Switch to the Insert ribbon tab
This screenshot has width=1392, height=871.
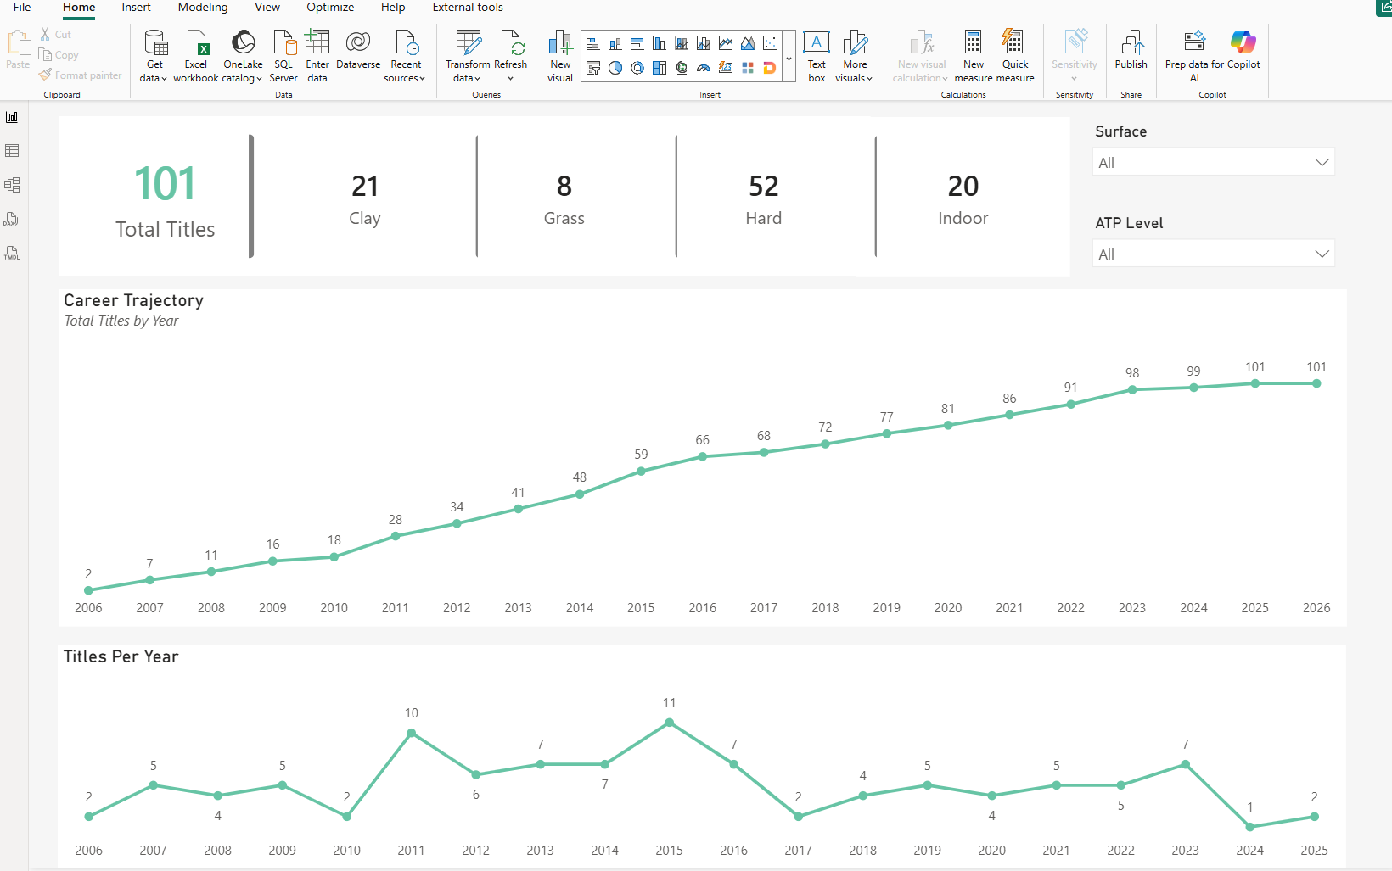click(x=136, y=7)
